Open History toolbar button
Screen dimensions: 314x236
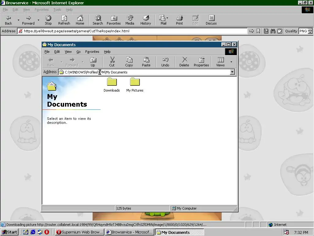(146, 20)
